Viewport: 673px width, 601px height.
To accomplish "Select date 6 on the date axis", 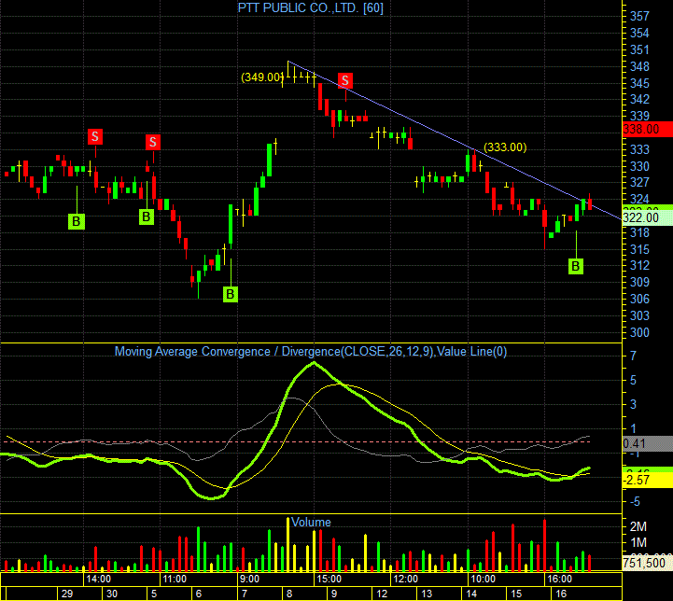I will pos(199,594).
